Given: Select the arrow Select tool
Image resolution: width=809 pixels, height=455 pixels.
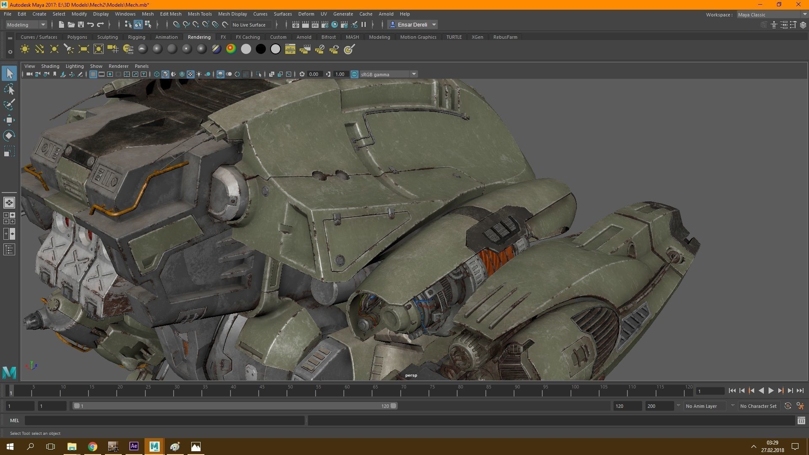Looking at the screenshot, I should [x=9, y=73].
